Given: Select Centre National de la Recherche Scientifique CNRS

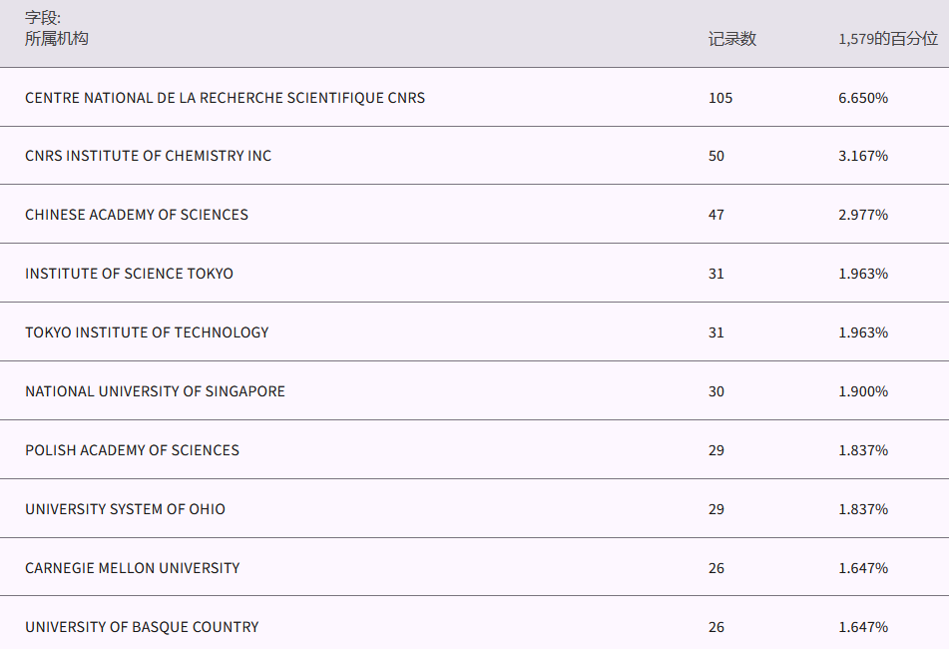Looking at the screenshot, I should [x=225, y=98].
